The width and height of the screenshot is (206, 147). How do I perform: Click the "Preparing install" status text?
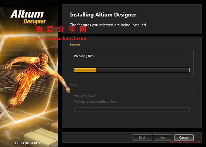click(85, 96)
